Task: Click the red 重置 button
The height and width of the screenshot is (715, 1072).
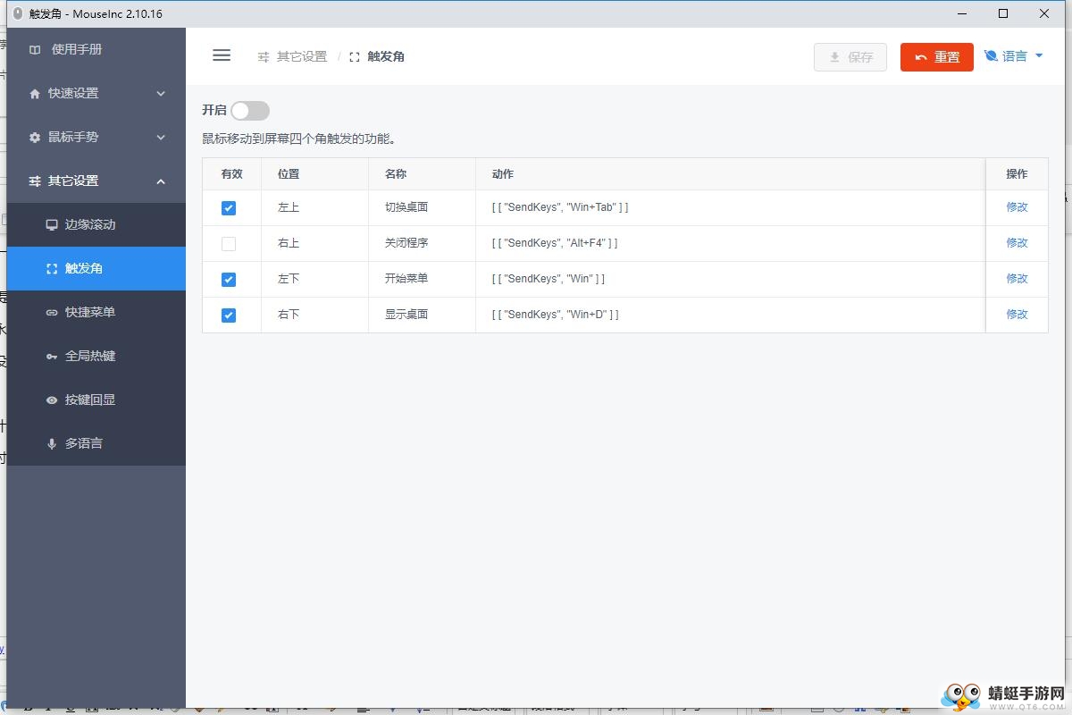Action: pyautogui.click(x=937, y=57)
